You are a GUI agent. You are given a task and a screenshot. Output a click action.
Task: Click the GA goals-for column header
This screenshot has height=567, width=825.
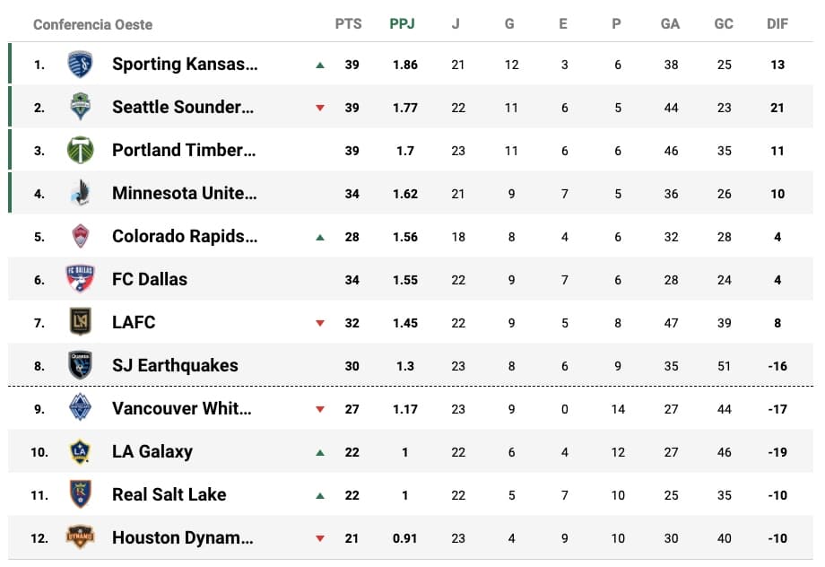[670, 24]
